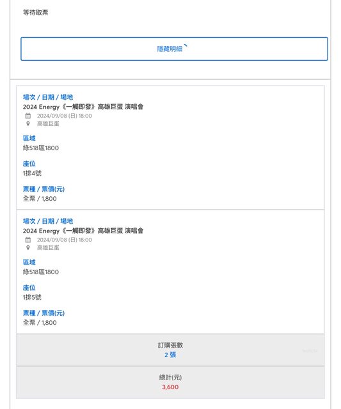
Task: Click first 綠518區1800 area text
Action: pos(41,148)
